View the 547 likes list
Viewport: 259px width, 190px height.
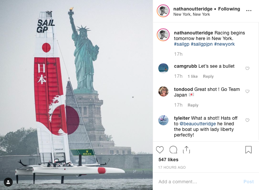coord(168,160)
